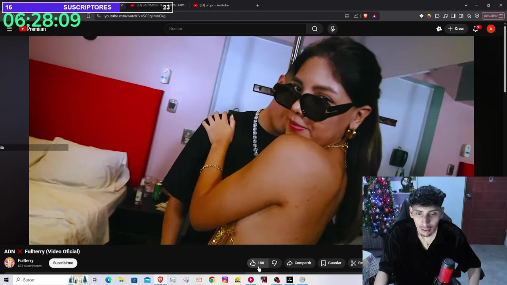507x285 pixels.
Task: Focus the YouTube Buscar search field
Action: pos(236,28)
